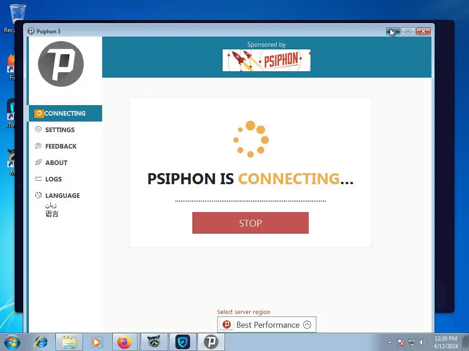Click the spinning connection indicator
This screenshot has width=469, height=351.
[x=251, y=139]
